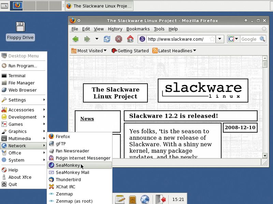Viewport: 273px width, 204px height.
Task: Click the Slackware site favicon in address bar
Action: click(x=142, y=39)
